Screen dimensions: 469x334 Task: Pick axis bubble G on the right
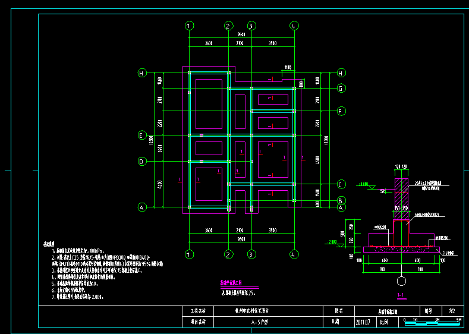tap(341, 88)
